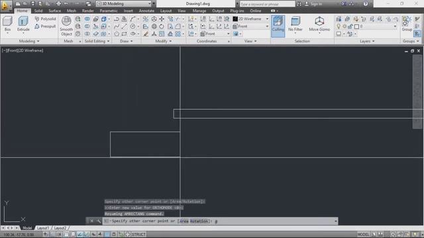The width and height of the screenshot is (424, 238).
Task: Switch to Layout1 tab
Action: tap(42, 228)
